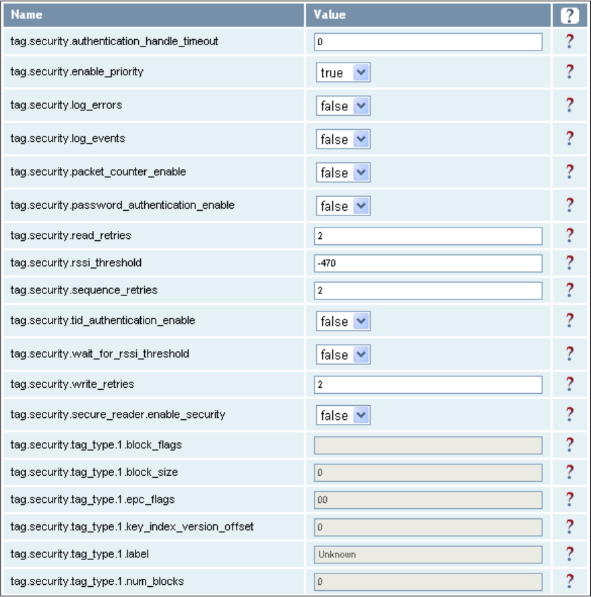Open help for tag_type.1.epc_flags
The image size is (591, 597).
pos(569,499)
